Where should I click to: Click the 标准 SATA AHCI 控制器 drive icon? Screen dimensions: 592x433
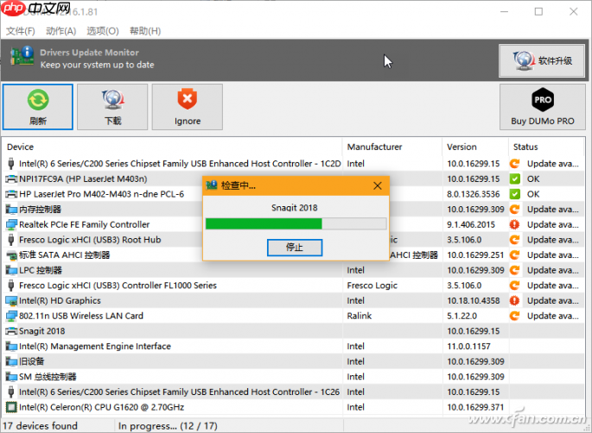[x=11, y=255]
